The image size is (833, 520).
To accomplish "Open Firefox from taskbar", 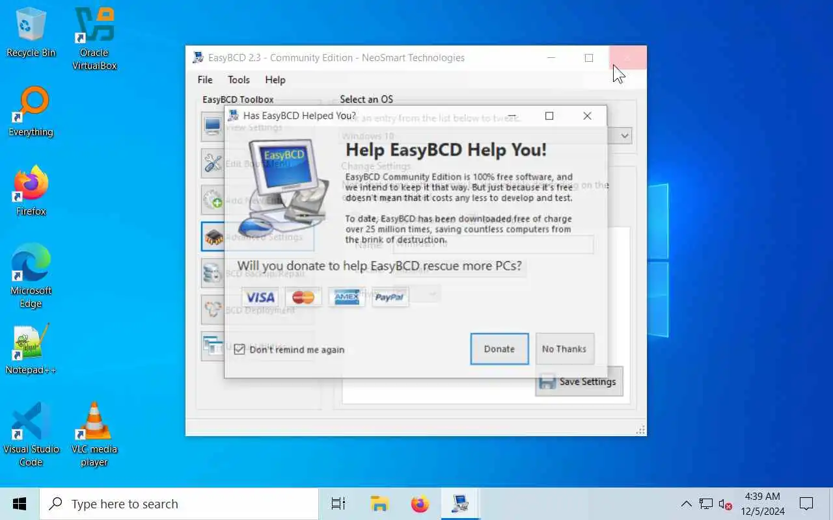I will click(x=420, y=504).
